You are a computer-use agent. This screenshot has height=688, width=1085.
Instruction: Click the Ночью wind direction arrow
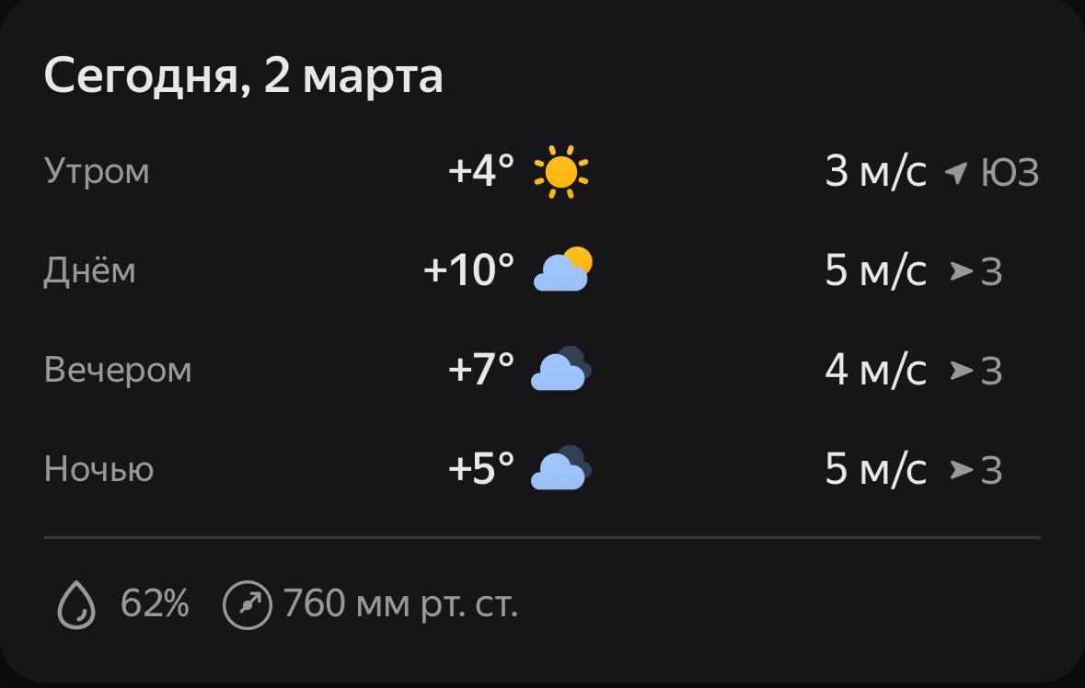click(x=962, y=470)
